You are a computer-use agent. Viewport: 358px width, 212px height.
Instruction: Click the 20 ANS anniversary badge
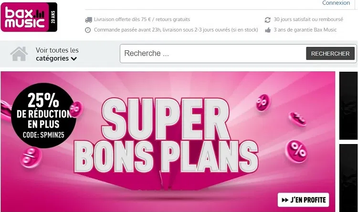coord(53,17)
